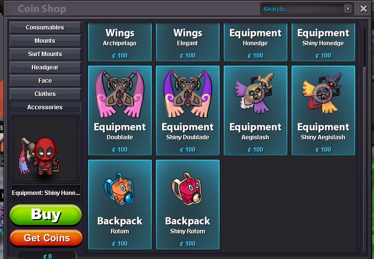This screenshot has width=374, height=259.
Task: Choose the Aegislash shield equipment icon
Action: pos(255,93)
